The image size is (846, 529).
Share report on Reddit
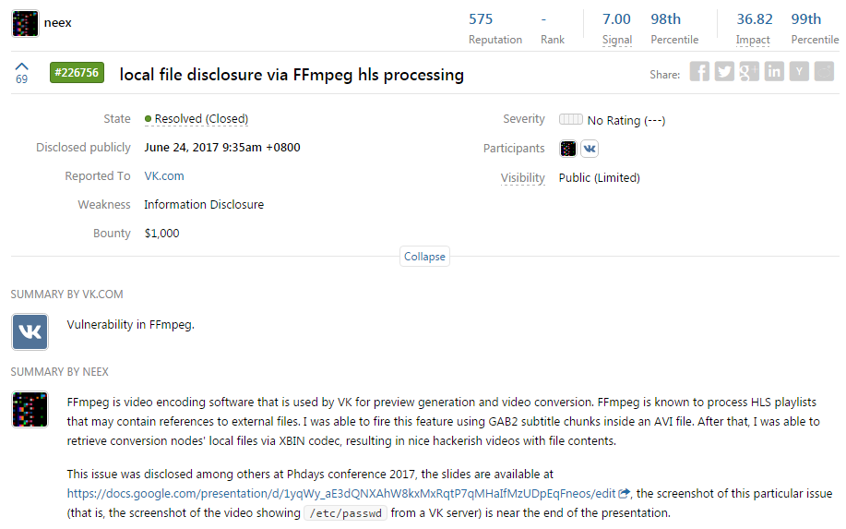pyautogui.click(x=824, y=71)
